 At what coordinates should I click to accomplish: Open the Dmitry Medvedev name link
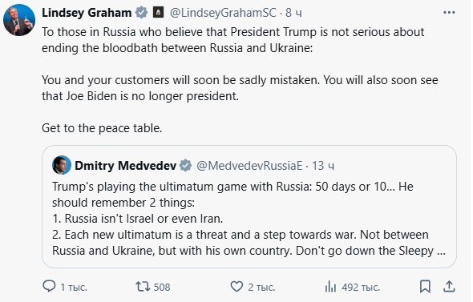click(x=126, y=166)
